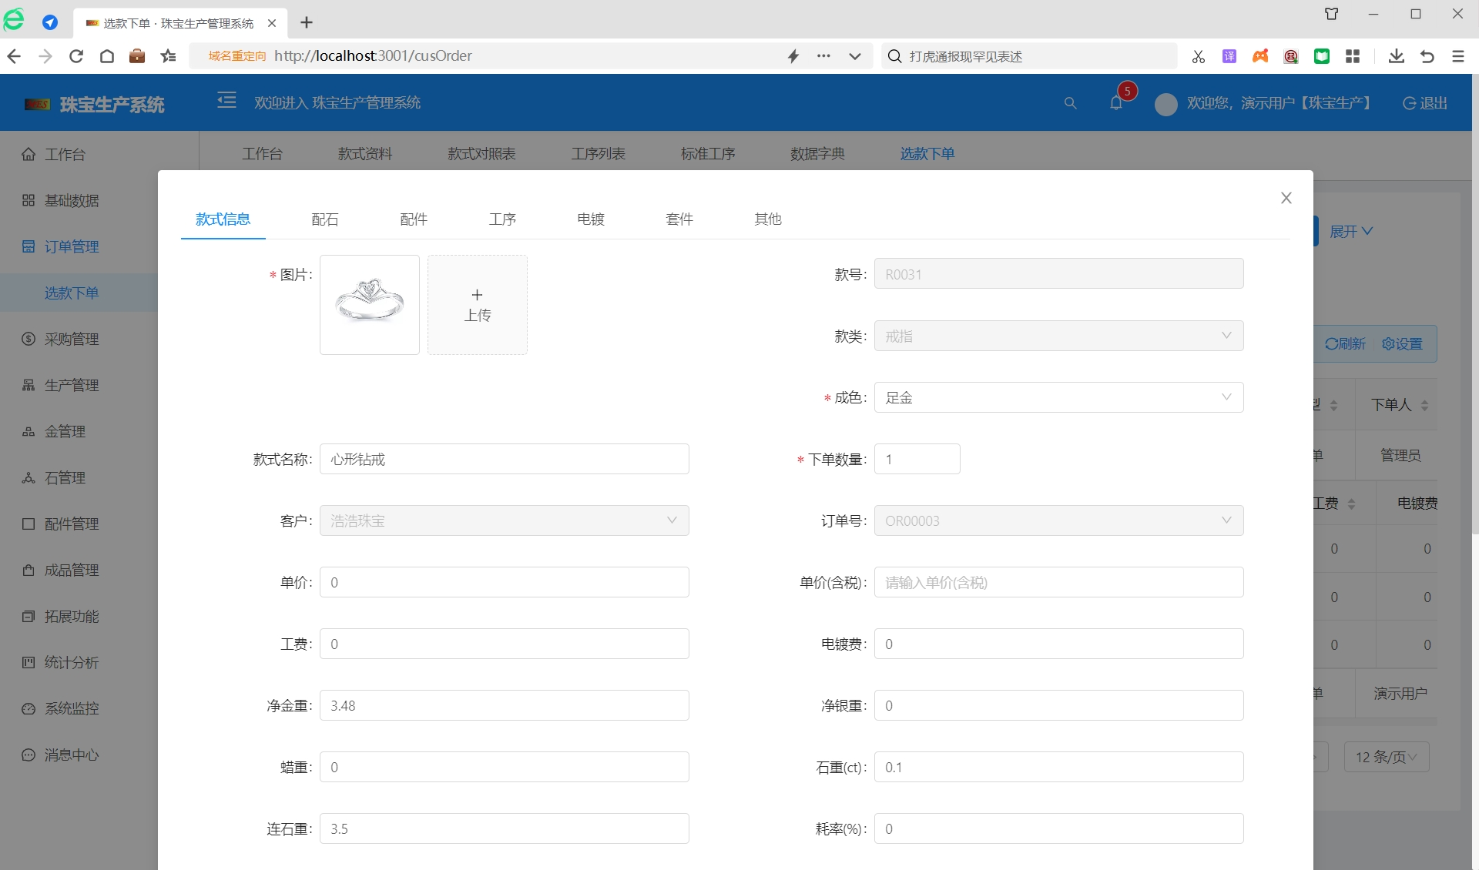
Task: Click the 退出 logout button
Action: point(1425,103)
